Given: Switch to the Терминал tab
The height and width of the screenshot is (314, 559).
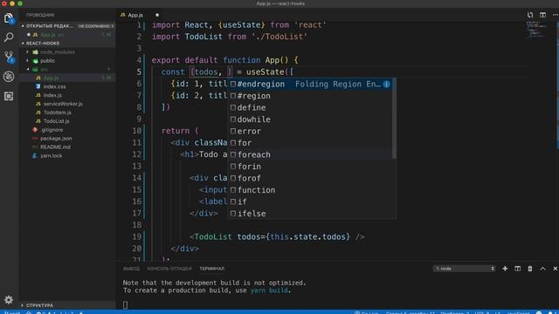Looking at the screenshot, I should (211, 269).
